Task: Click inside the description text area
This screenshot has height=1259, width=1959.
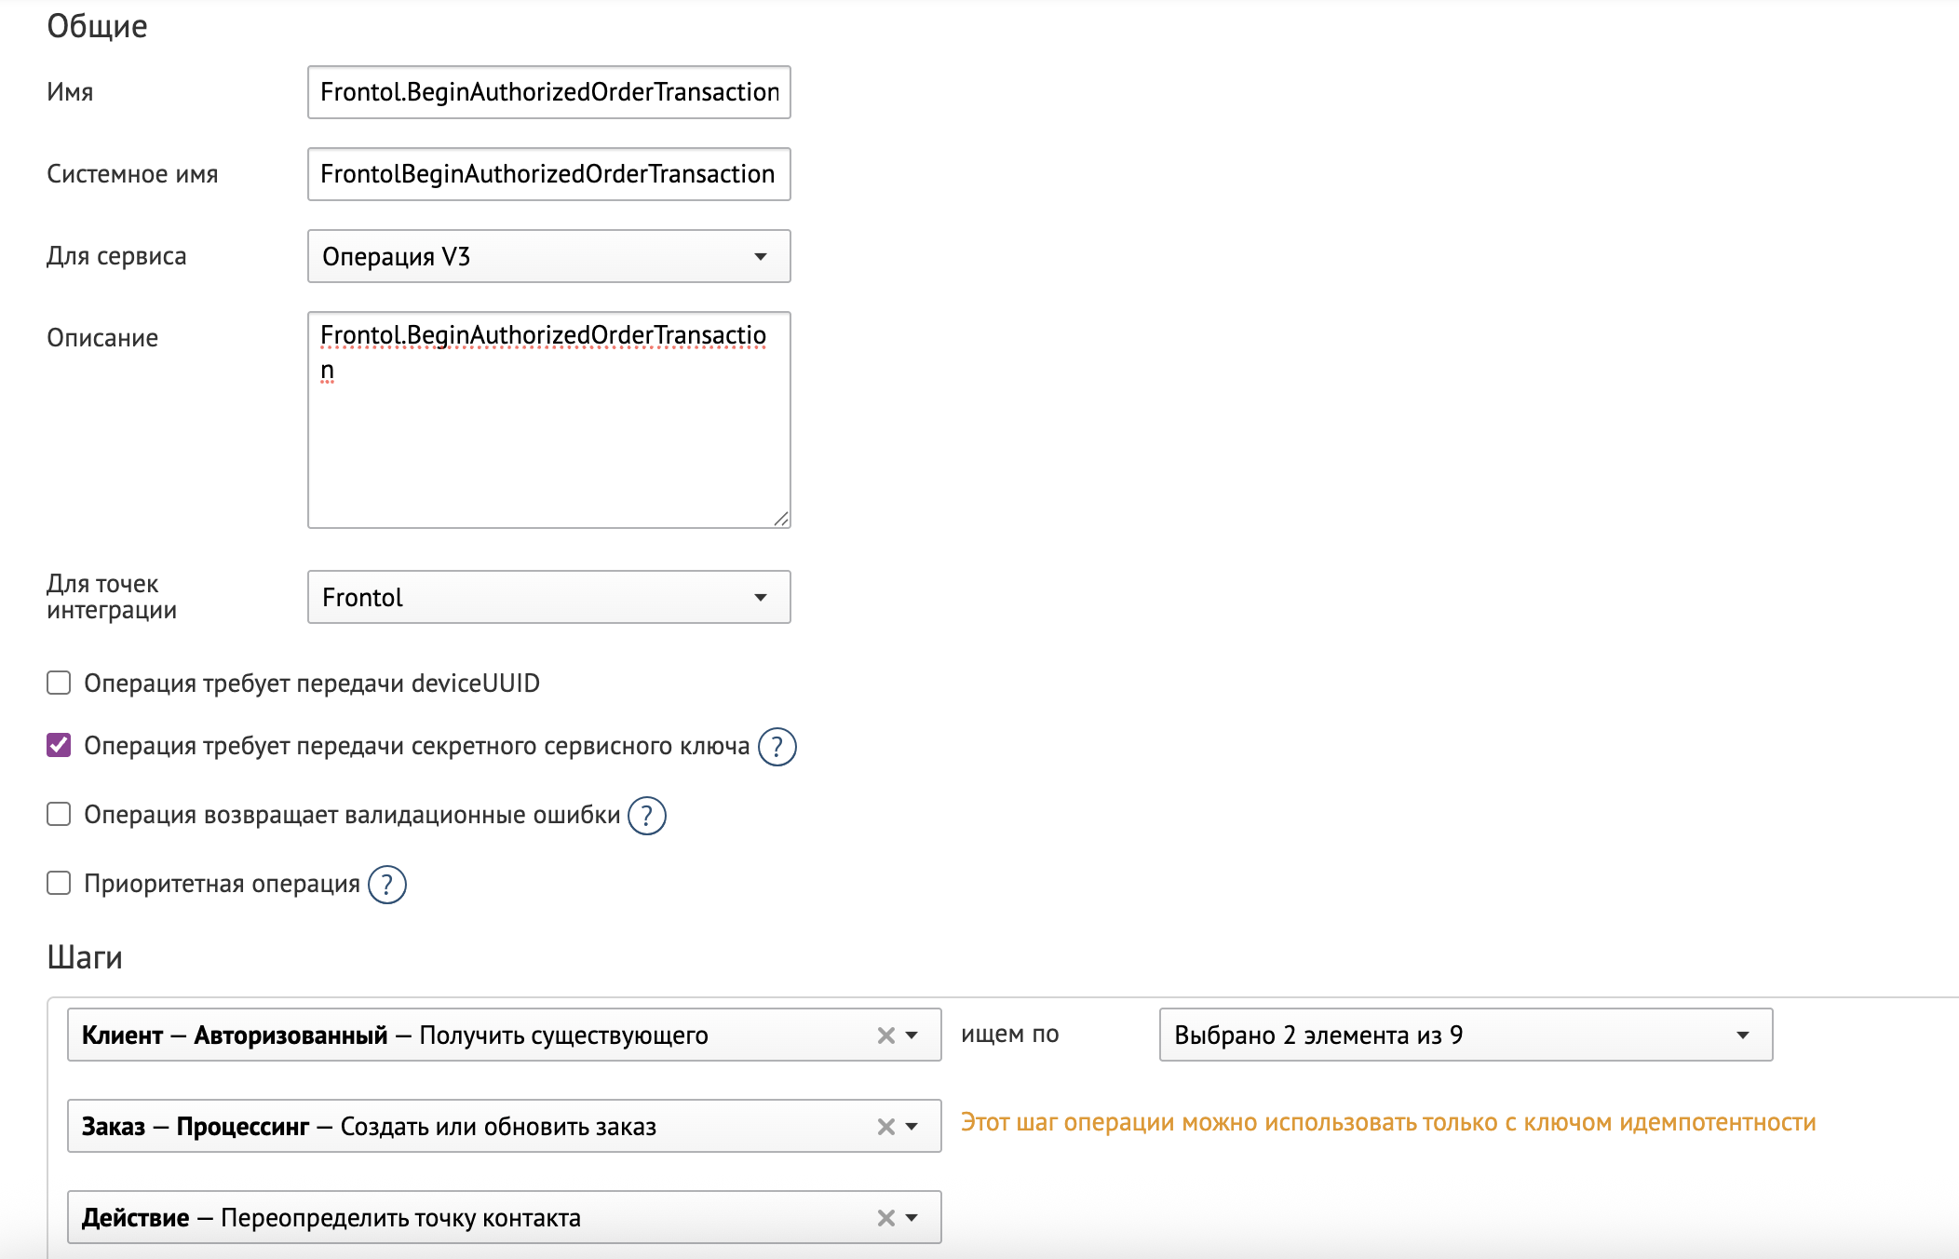Action: (x=548, y=438)
